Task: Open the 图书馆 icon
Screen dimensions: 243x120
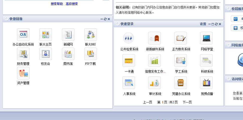Action: click(68, 54)
